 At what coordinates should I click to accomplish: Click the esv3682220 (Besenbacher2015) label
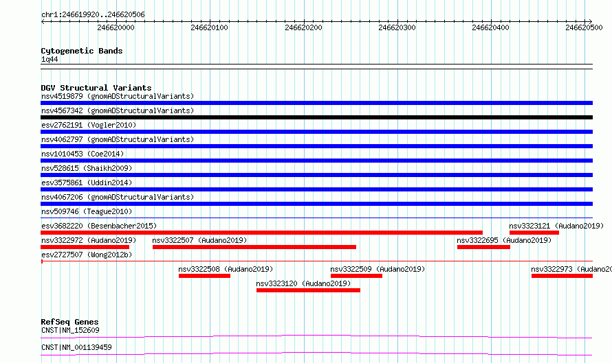click(x=99, y=226)
